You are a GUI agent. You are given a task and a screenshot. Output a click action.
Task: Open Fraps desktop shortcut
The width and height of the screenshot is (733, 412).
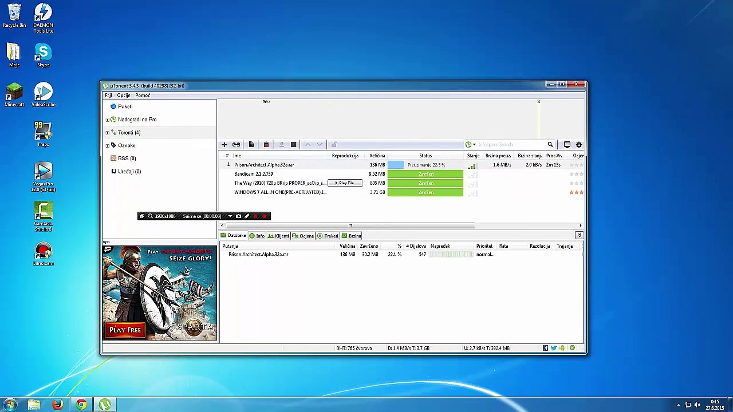pyautogui.click(x=43, y=134)
